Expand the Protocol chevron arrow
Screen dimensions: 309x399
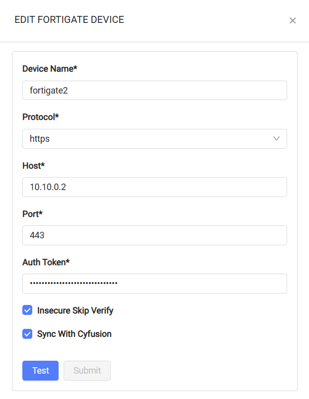pyautogui.click(x=276, y=139)
